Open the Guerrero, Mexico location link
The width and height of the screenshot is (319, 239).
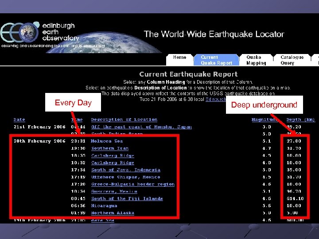(114, 191)
